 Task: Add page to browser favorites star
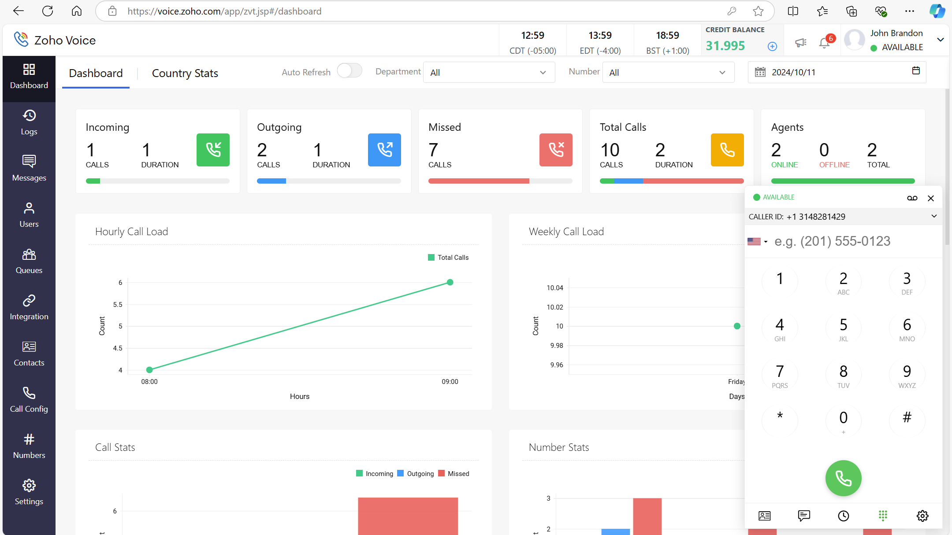[758, 11]
